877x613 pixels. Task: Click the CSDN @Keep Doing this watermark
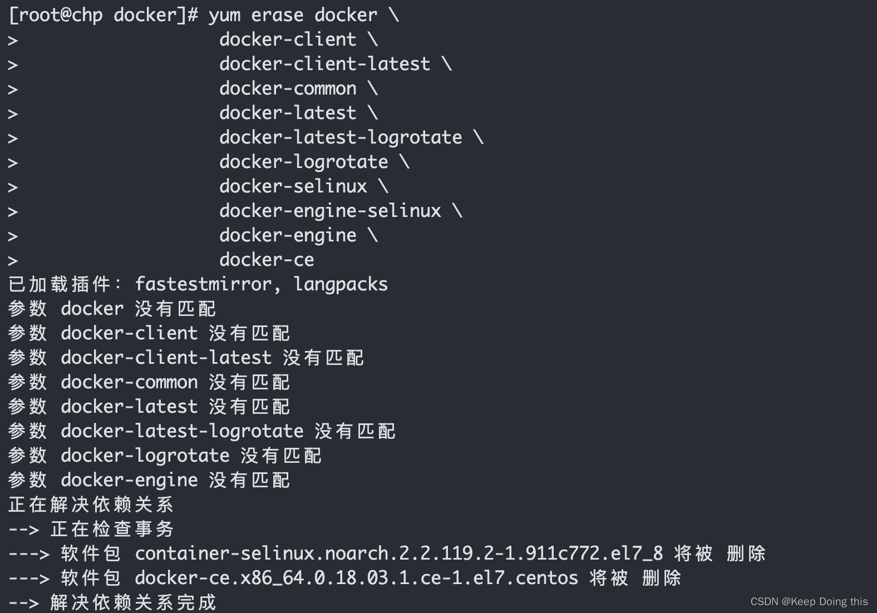pyautogui.click(x=809, y=601)
